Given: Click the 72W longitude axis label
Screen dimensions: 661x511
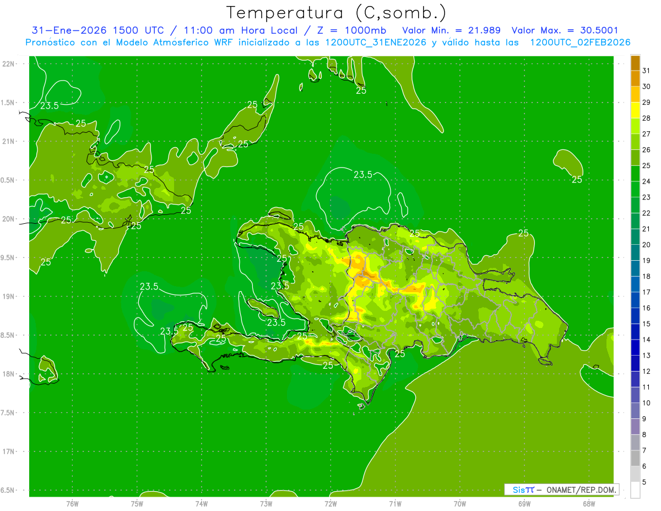Looking at the screenshot, I should (330, 503).
